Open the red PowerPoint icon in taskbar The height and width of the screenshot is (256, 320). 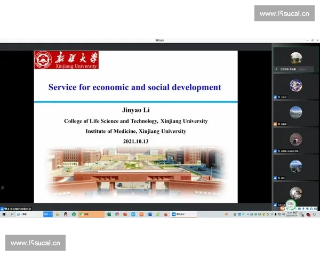tap(125, 214)
